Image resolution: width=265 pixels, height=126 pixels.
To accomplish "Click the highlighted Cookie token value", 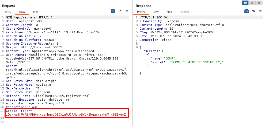I will 66,115.
